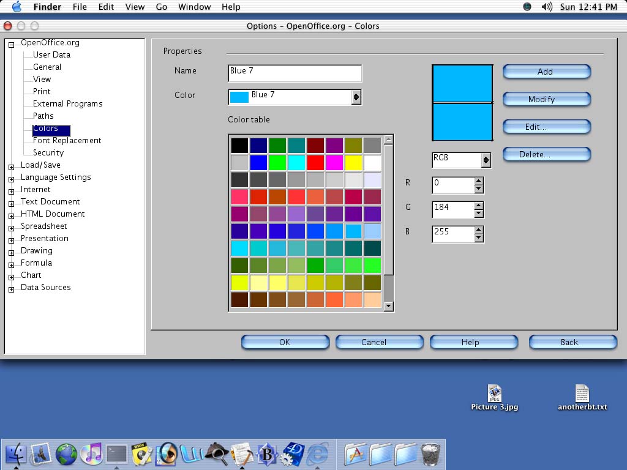The height and width of the screenshot is (470, 627).
Task: Select External Programs in the tree
Action: tap(67, 104)
